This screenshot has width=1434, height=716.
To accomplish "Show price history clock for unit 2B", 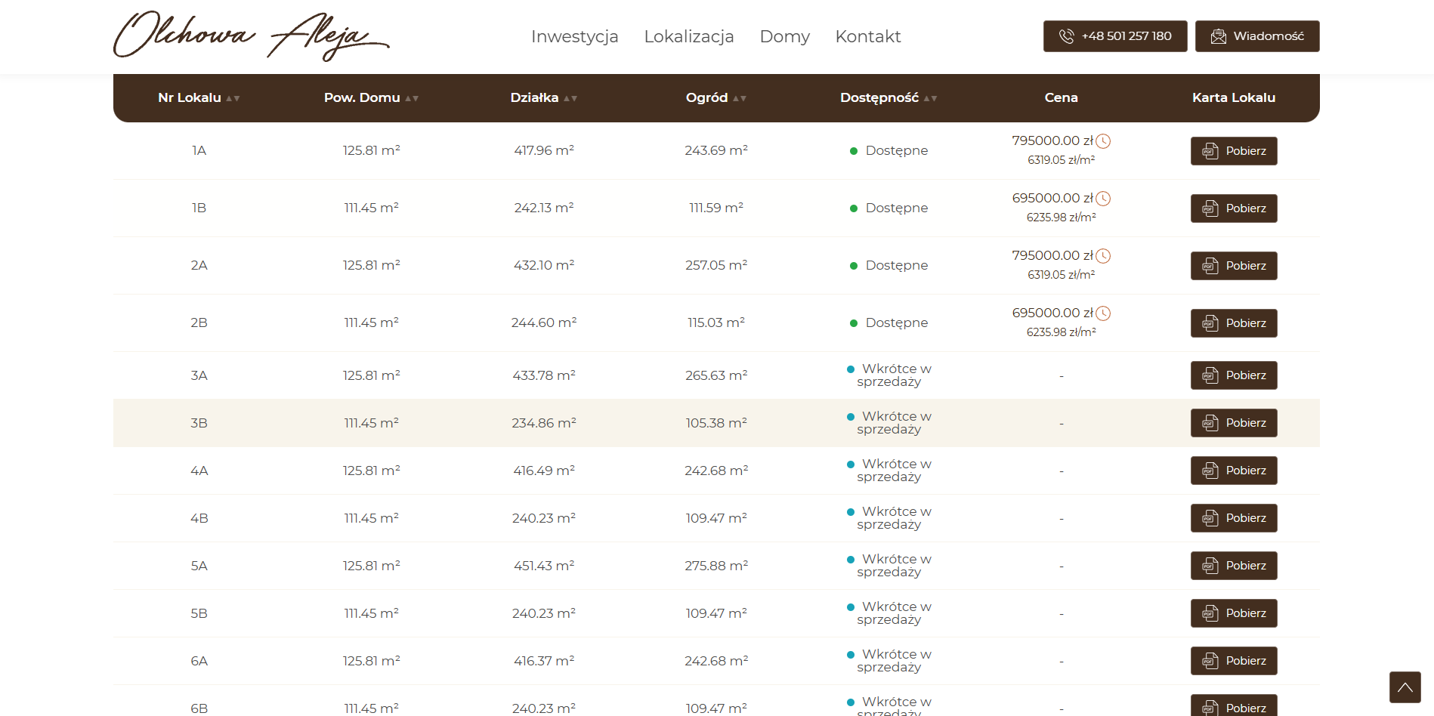I will [1103, 313].
